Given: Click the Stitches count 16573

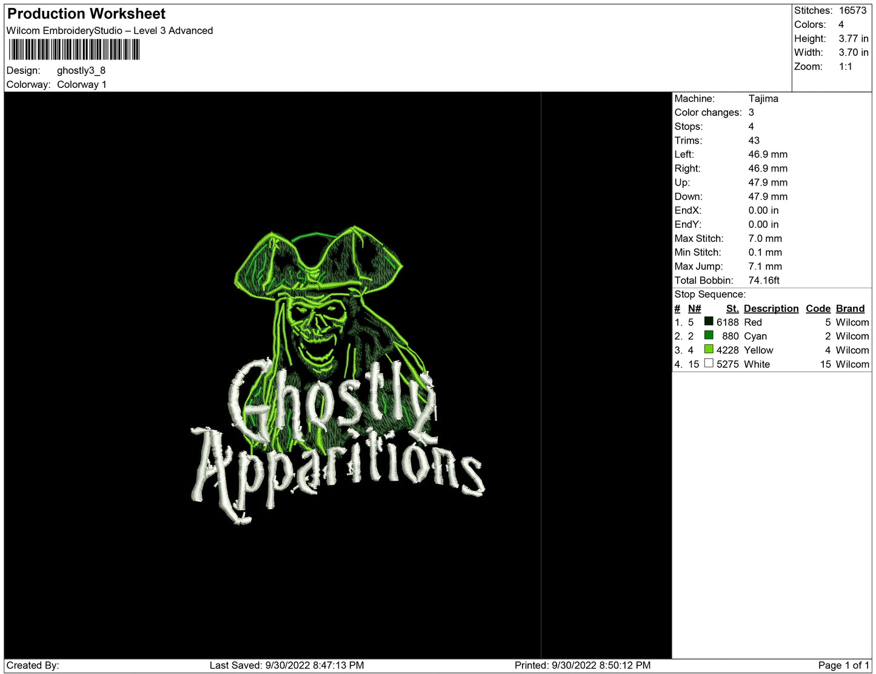Looking at the screenshot, I should (852, 10).
